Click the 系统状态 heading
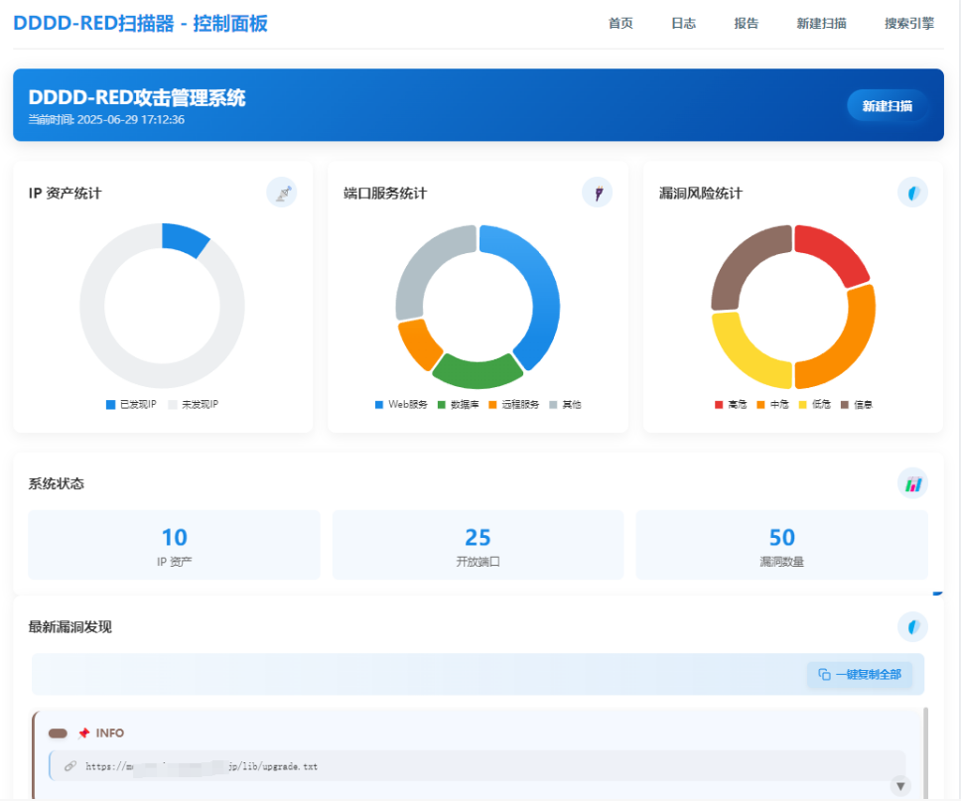 [57, 483]
